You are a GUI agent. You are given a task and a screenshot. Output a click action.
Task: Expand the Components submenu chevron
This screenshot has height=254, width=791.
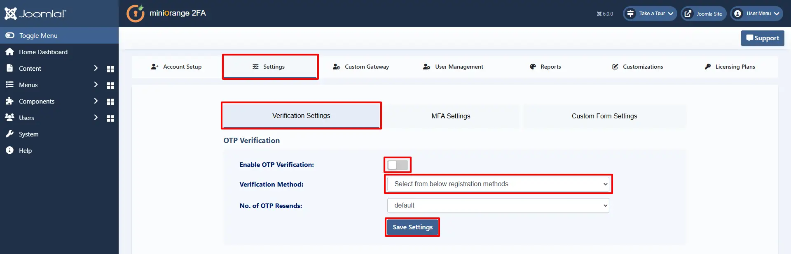96,101
